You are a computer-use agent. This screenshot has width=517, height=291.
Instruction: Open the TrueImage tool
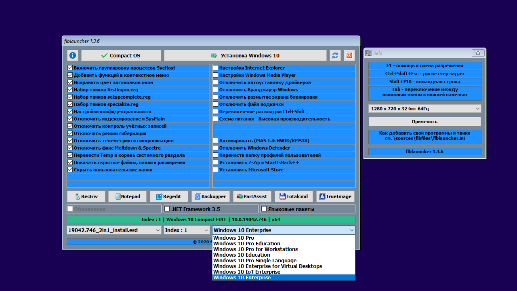pyautogui.click(x=335, y=196)
